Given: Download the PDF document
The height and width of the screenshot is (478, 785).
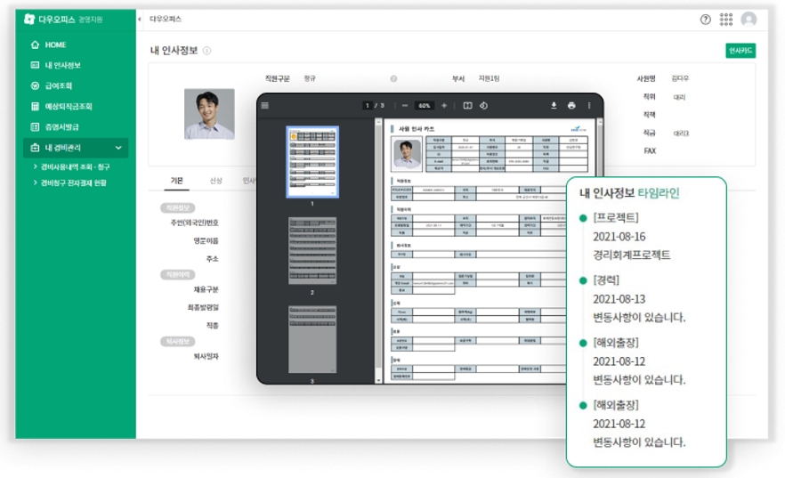Looking at the screenshot, I should (554, 106).
